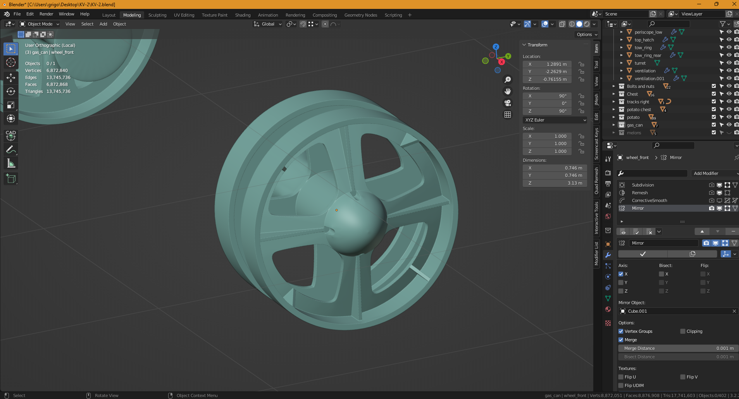The image size is (739, 399).
Task: Switch to the Sculpting workspace tab
Action: click(157, 15)
